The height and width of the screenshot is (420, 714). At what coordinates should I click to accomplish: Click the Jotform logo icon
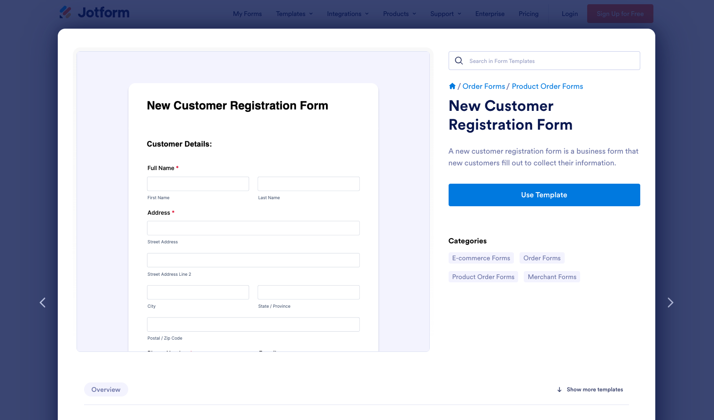(66, 12)
